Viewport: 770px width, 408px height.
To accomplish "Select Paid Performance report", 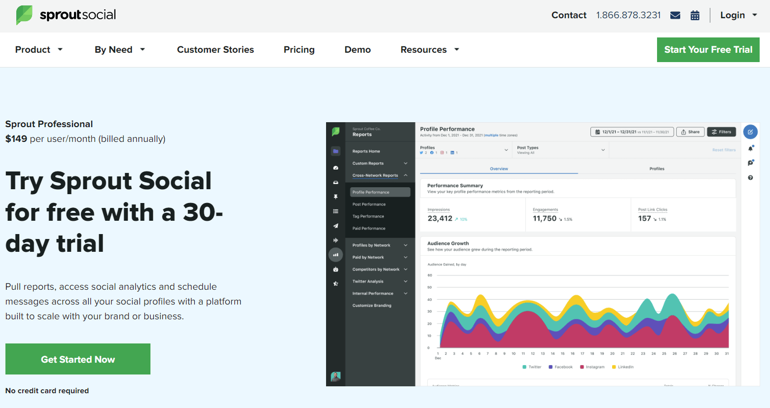I will pyautogui.click(x=369, y=229).
